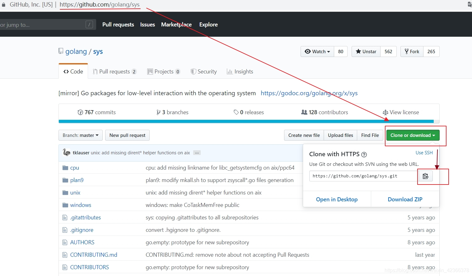
Task: Open the godoc.org/golang.org/x/sys link
Action: tap(309, 93)
